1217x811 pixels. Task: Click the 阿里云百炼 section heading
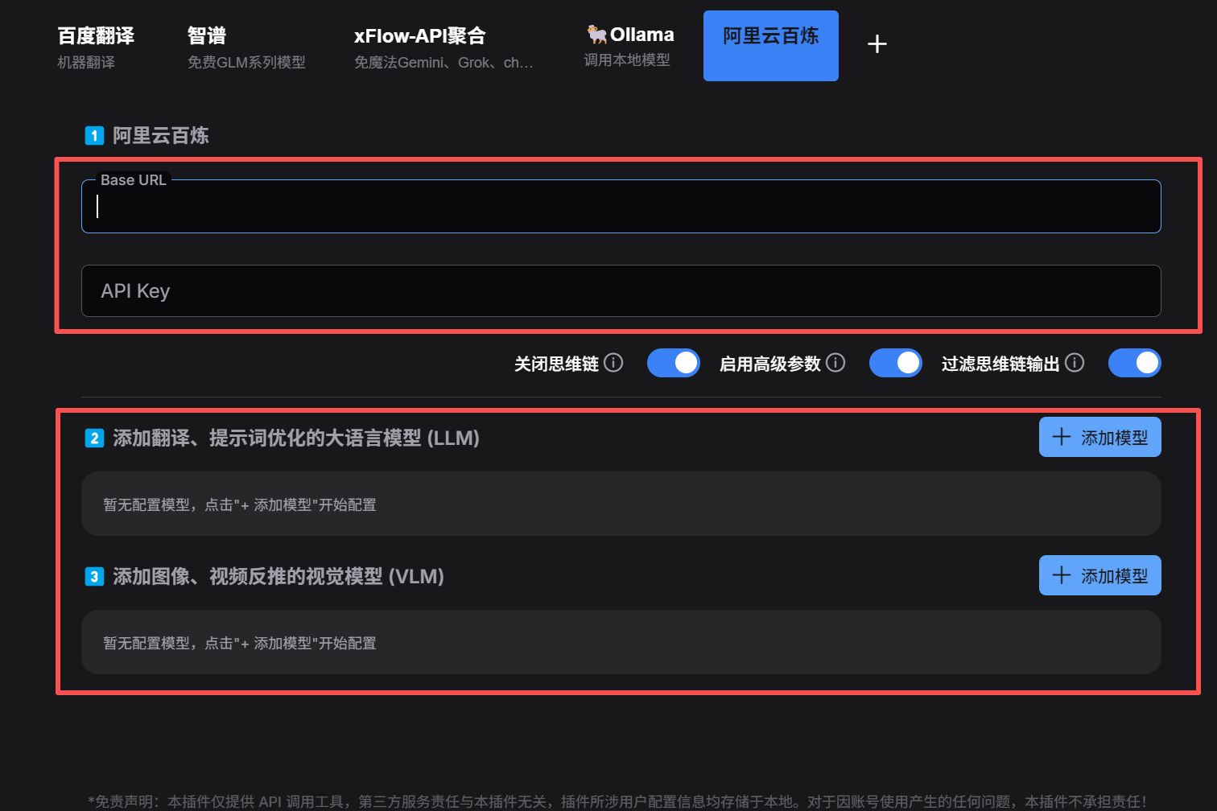(161, 135)
